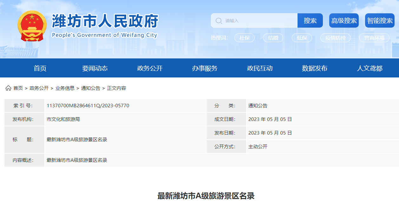Navigate to 办事服务 menu item

click(x=205, y=68)
